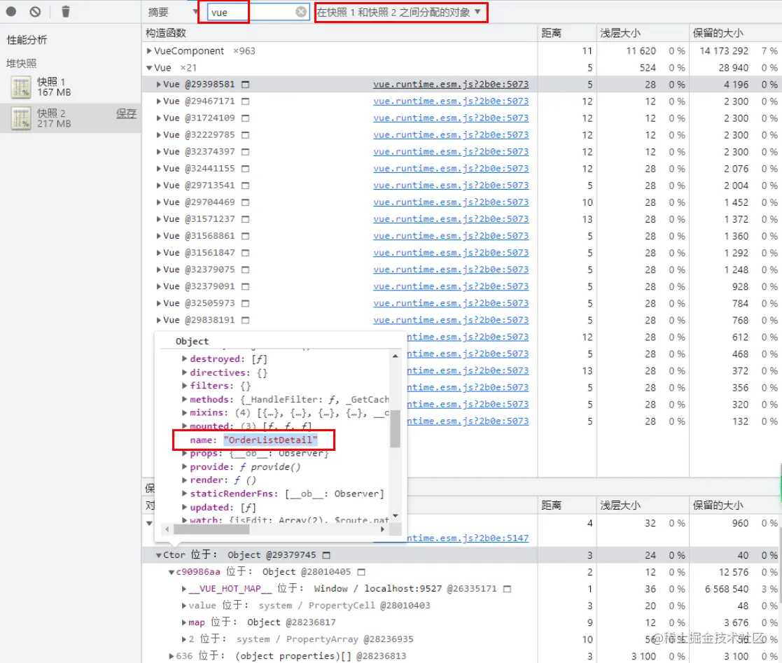Viewport: 782px width, 663px height.
Task: Select 快照 2 217 MB snapshot
Action: pyautogui.click(x=70, y=118)
